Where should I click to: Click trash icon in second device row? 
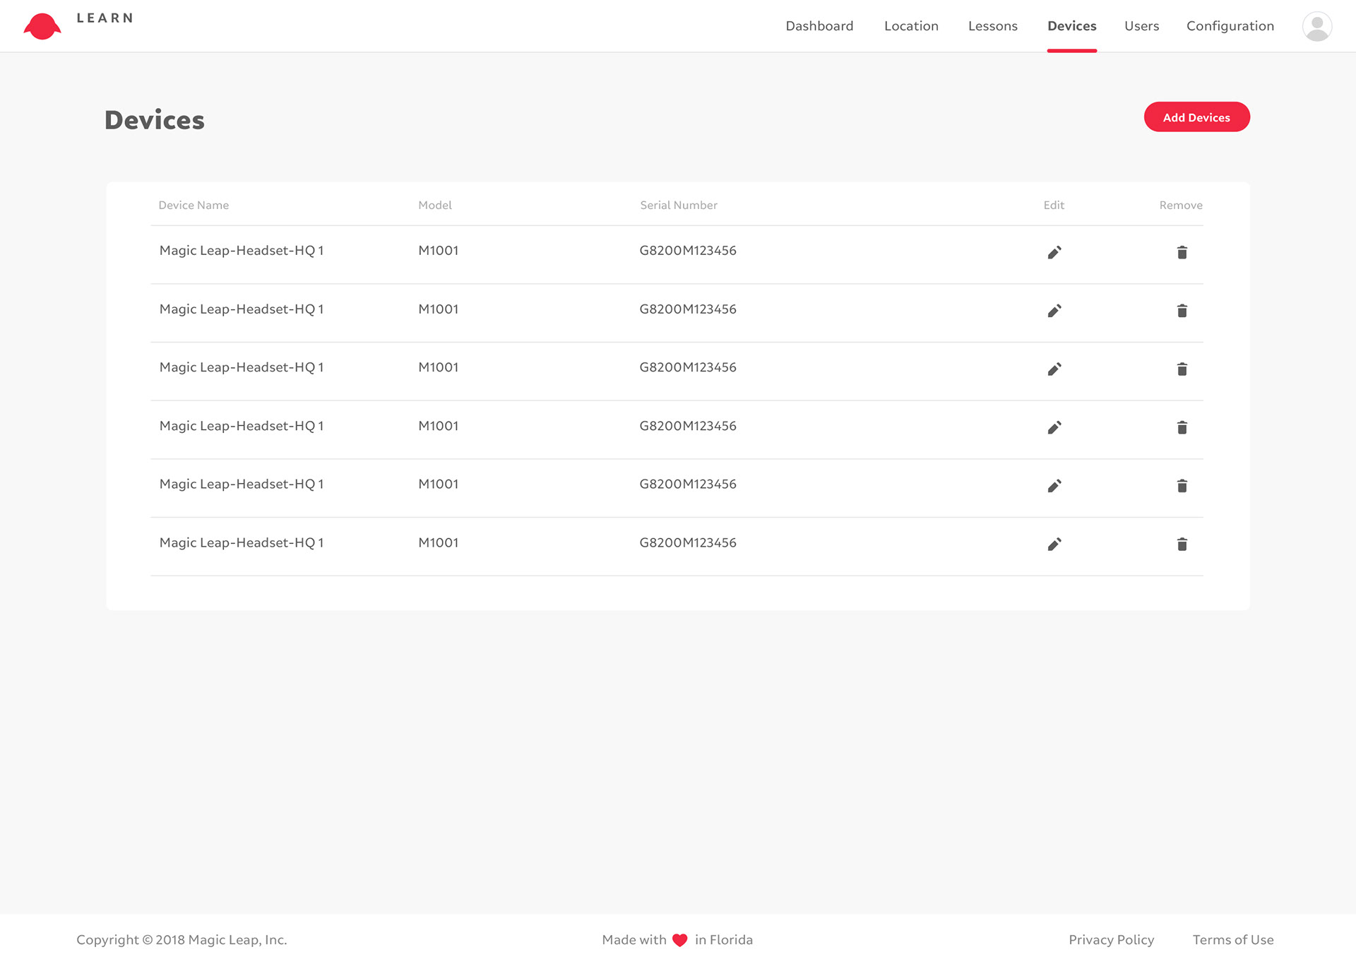coord(1182,311)
